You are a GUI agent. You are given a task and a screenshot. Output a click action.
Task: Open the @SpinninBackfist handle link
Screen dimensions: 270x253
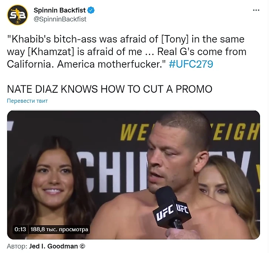coord(60,19)
